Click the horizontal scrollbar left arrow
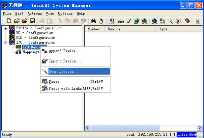This screenshot has width=204, height=138. 87,128
